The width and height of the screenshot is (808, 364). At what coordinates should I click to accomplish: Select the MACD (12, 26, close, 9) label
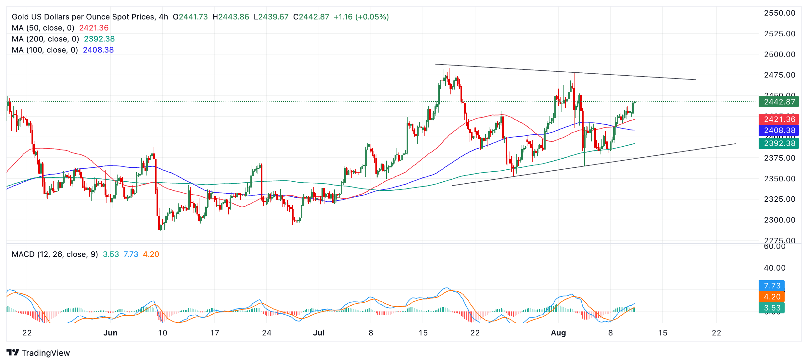click(55, 254)
